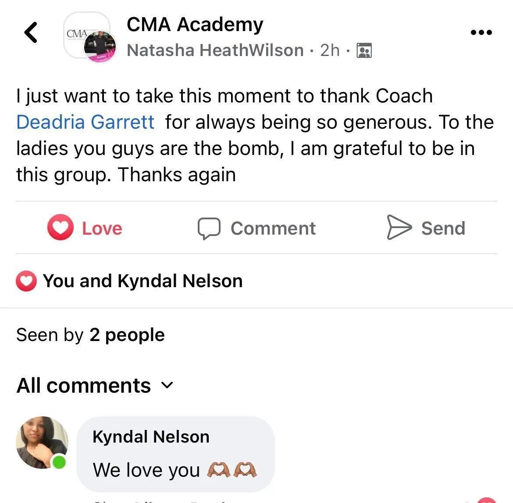Screen dimensions: 513x503
Task: Visit Natasha HeathWilson's profile name
Action: pos(215,50)
